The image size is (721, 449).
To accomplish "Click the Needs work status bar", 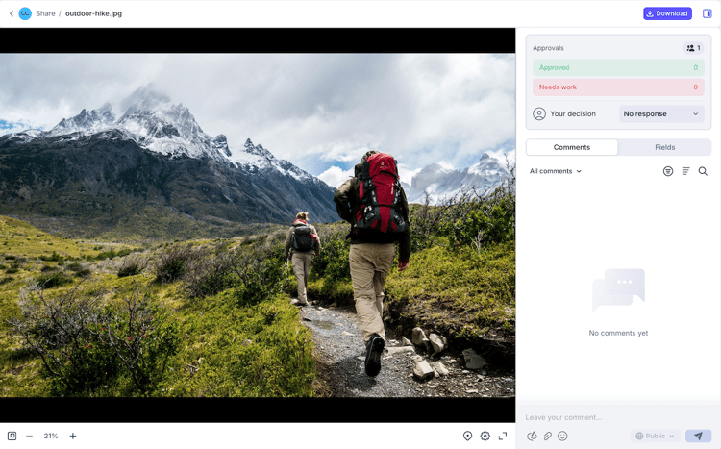I will (618, 87).
